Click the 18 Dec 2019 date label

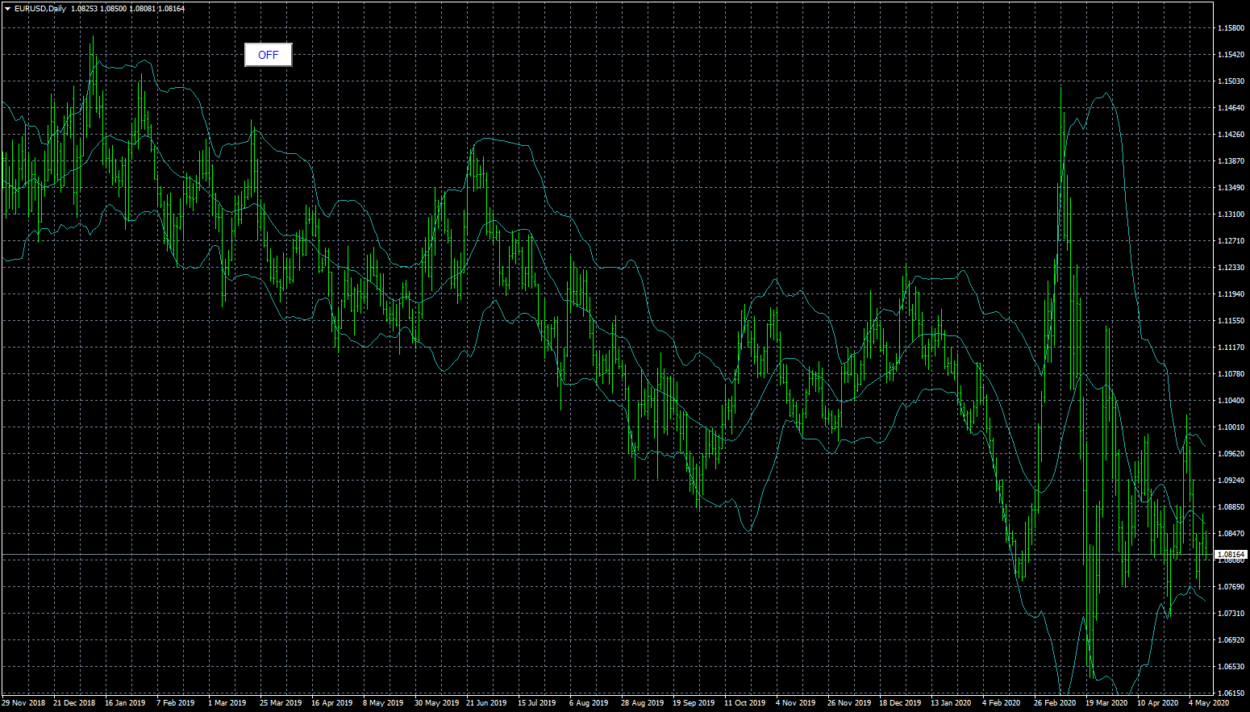[900, 703]
